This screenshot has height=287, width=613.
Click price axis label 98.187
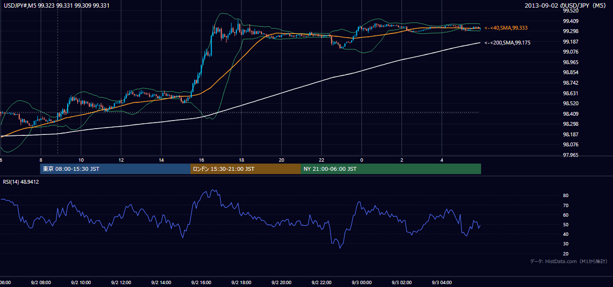coord(570,134)
